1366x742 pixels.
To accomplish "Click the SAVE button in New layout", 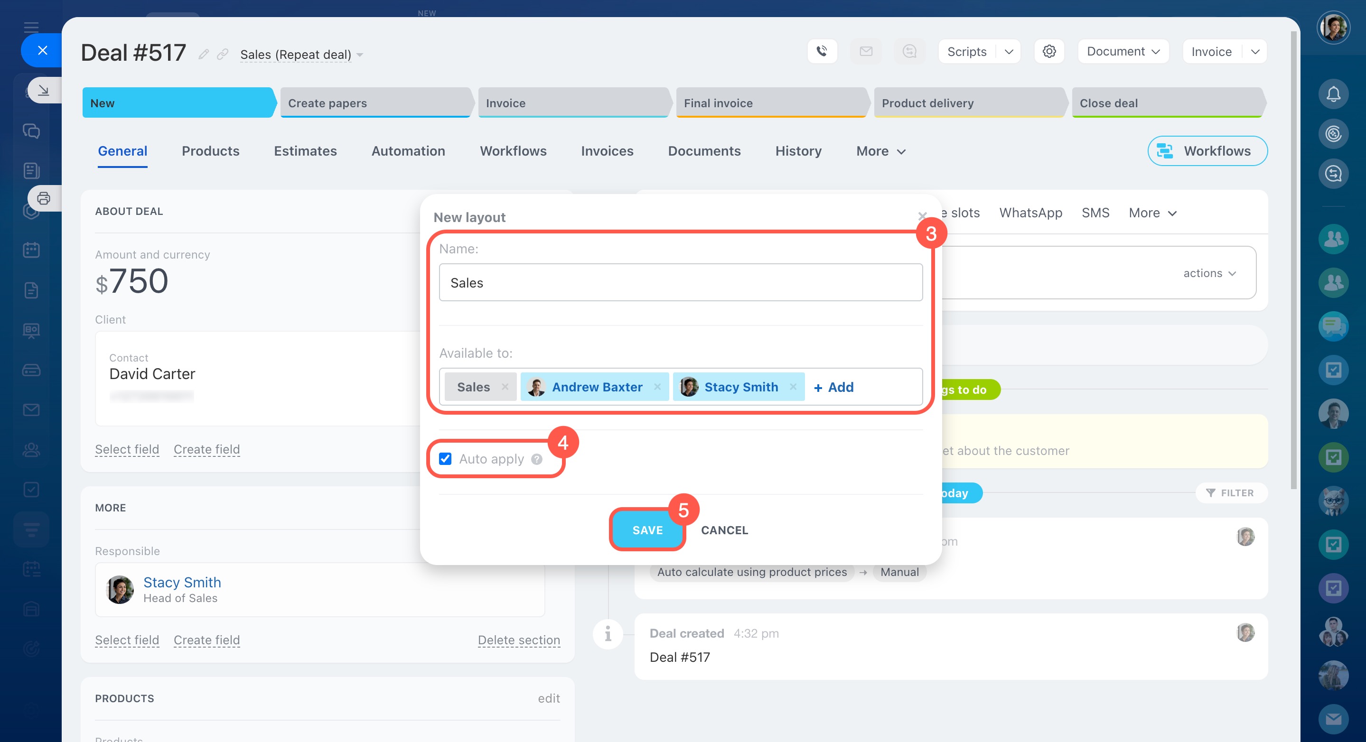I will (647, 530).
